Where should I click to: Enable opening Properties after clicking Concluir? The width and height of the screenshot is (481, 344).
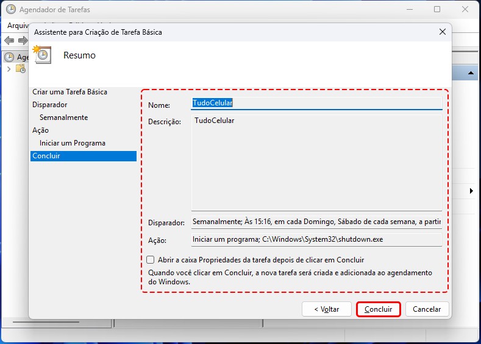(x=151, y=259)
